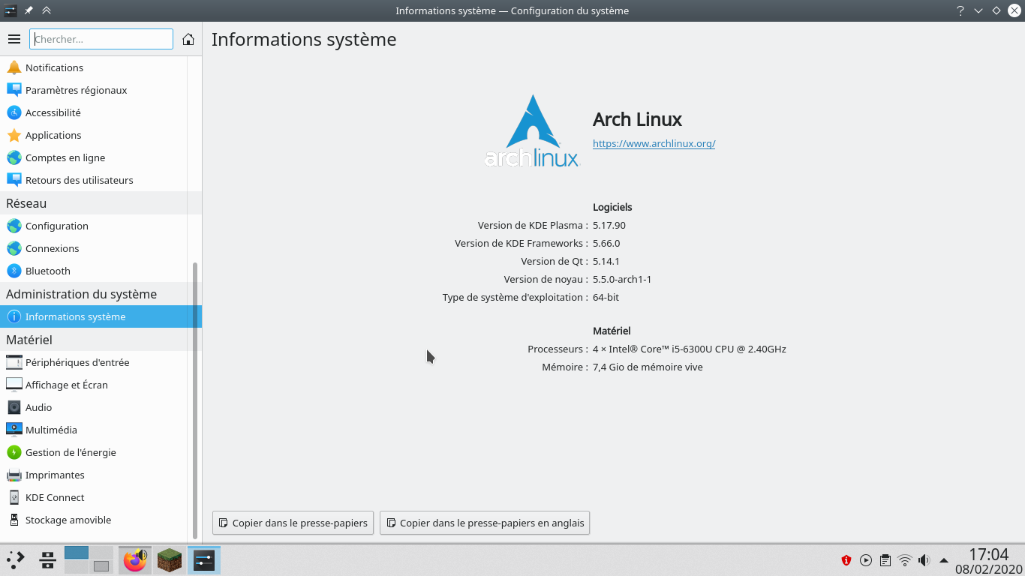Click the Applications star icon
The height and width of the screenshot is (576, 1025).
point(14,135)
